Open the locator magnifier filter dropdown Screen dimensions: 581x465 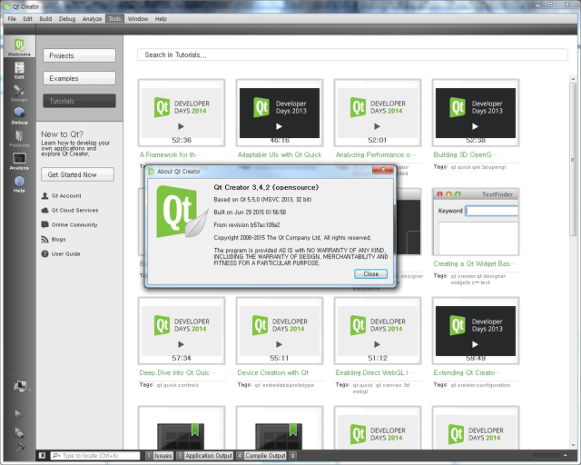pyautogui.click(x=56, y=455)
